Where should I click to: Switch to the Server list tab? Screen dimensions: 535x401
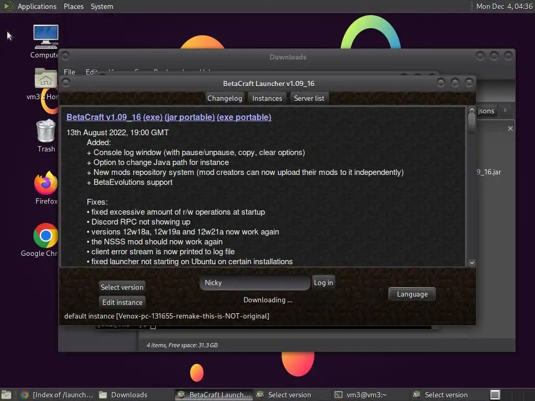(x=309, y=98)
